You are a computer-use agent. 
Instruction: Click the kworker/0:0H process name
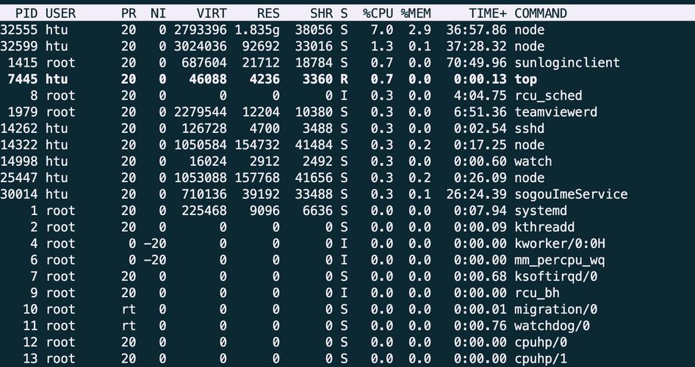(560, 244)
